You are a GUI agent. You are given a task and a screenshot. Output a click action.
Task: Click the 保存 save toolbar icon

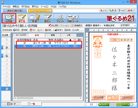click(16, 30)
